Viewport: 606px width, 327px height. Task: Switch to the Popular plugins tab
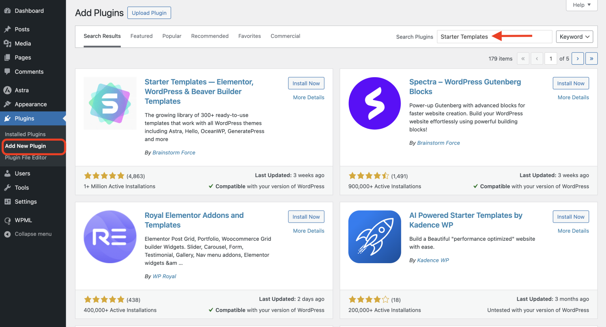coord(172,36)
